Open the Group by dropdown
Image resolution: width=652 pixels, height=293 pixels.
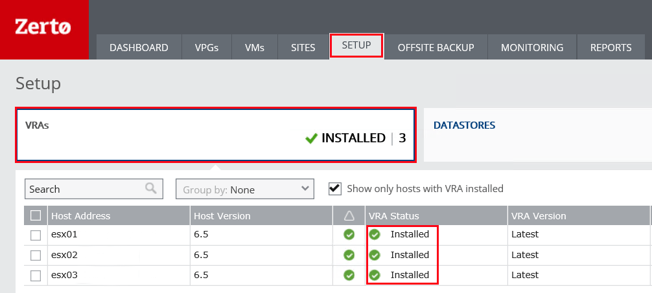245,190
